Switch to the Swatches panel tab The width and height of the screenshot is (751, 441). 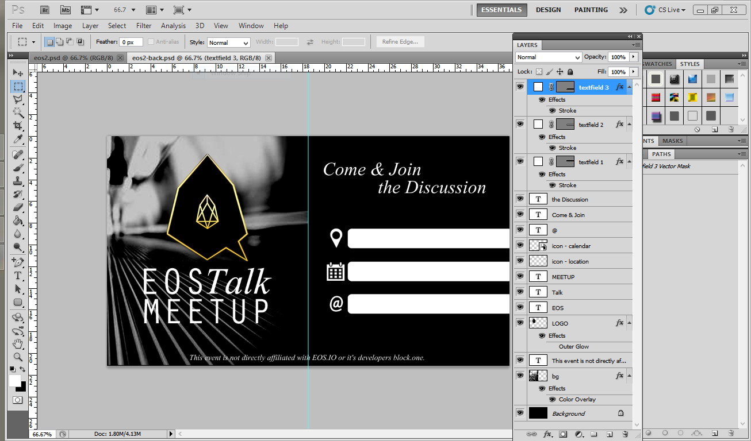click(657, 64)
